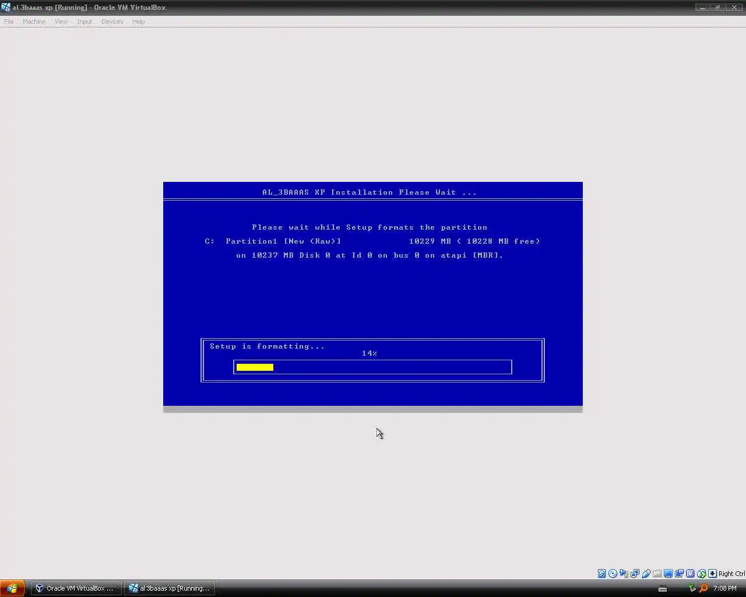Click the C: Partition1 [New (Raw)] line

point(372,241)
